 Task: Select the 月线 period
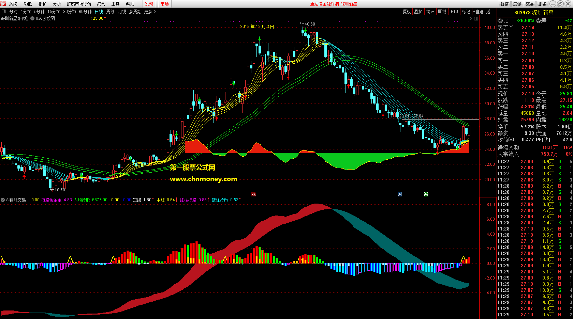click(122, 12)
